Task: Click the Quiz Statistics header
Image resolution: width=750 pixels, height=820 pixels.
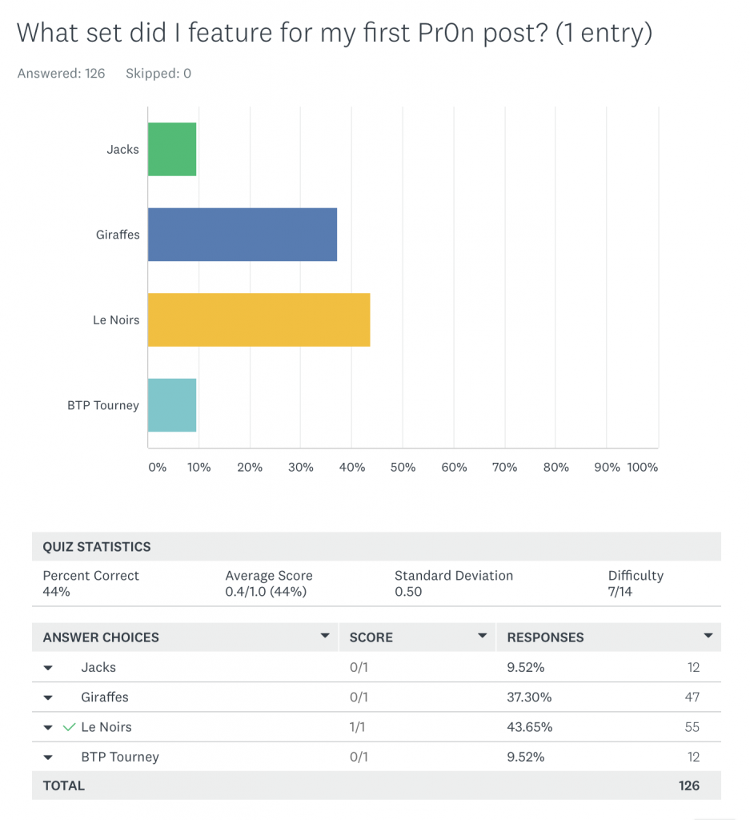Action: (97, 547)
